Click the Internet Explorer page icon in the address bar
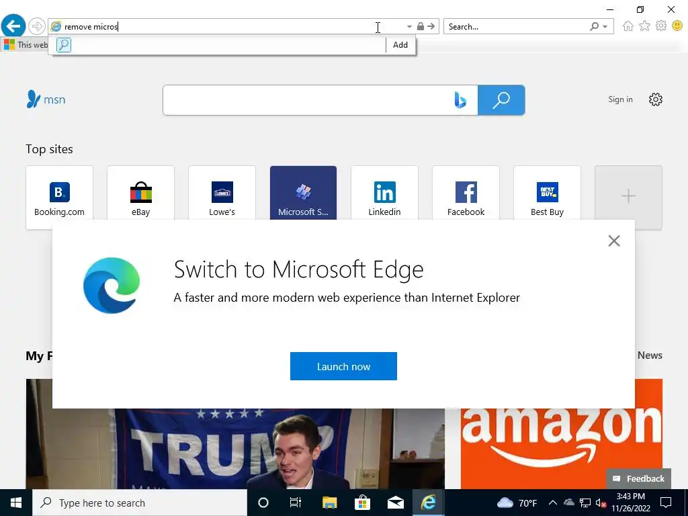Viewport: 688px width, 516px height. (56, 27)
